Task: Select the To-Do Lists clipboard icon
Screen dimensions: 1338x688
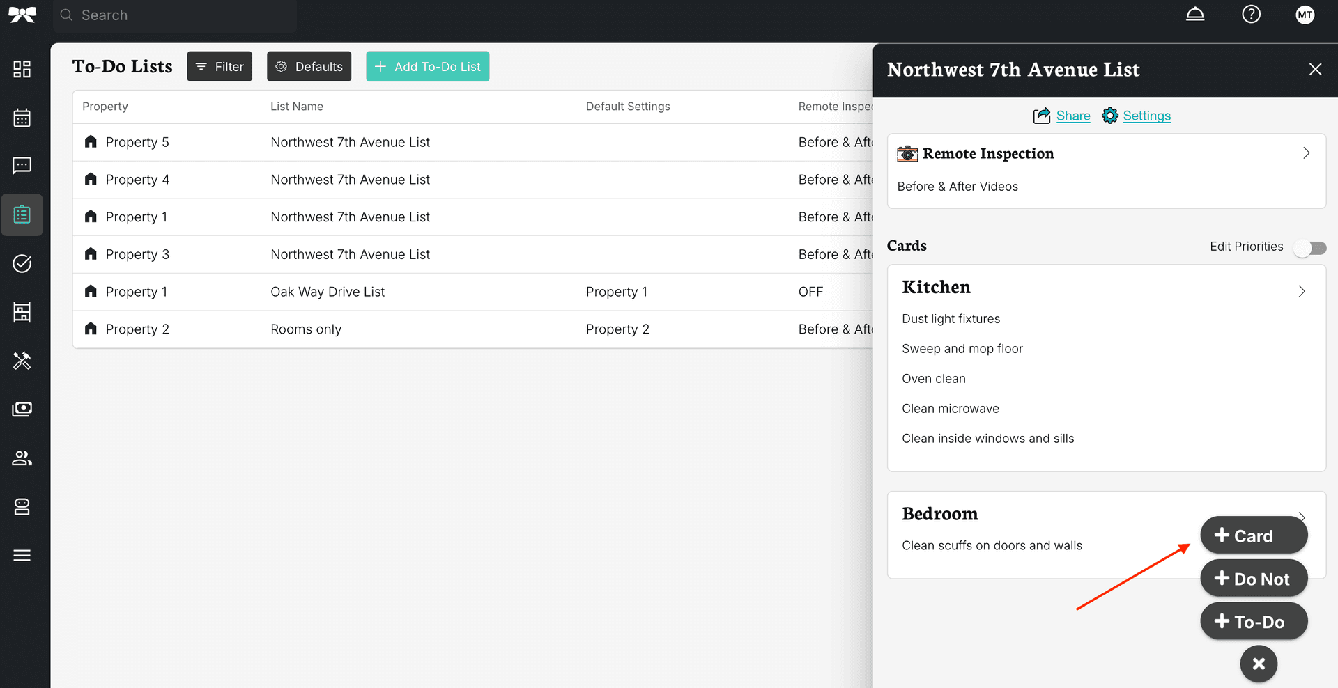Action: pos(22,214)
